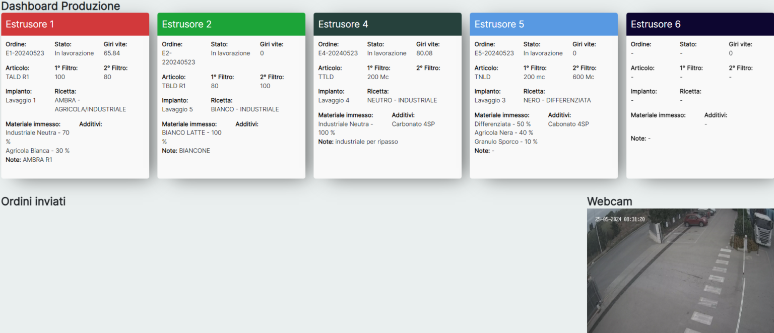This screenshot has width=774, height=333.
Task: Click recipe BIANCO - INDUSTRIALE
Action: tap(245, 109)
